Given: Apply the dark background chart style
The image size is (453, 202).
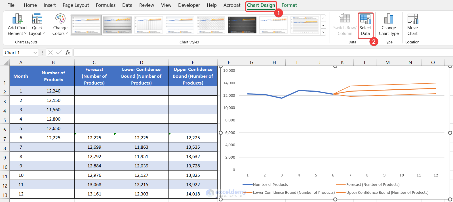Looking at the screenshot, I should click(242, 25).
